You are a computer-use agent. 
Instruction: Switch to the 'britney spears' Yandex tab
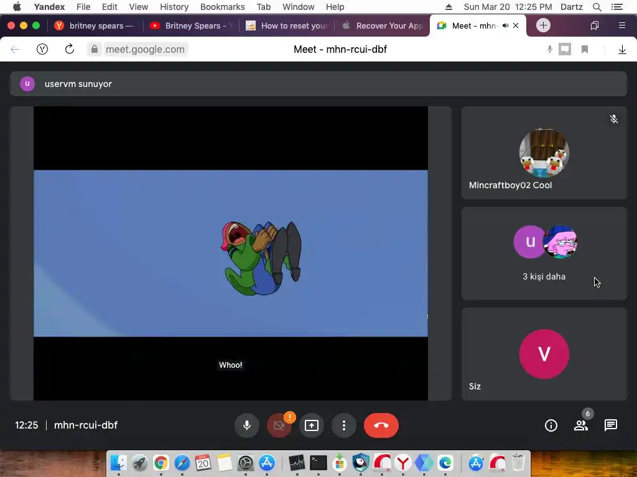95,25
